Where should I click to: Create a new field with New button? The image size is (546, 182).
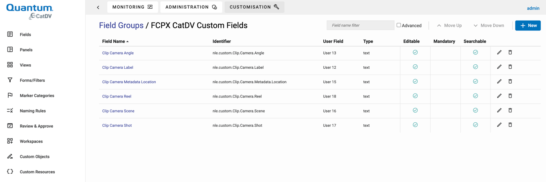pyautogui.click(x=528, y=26)
